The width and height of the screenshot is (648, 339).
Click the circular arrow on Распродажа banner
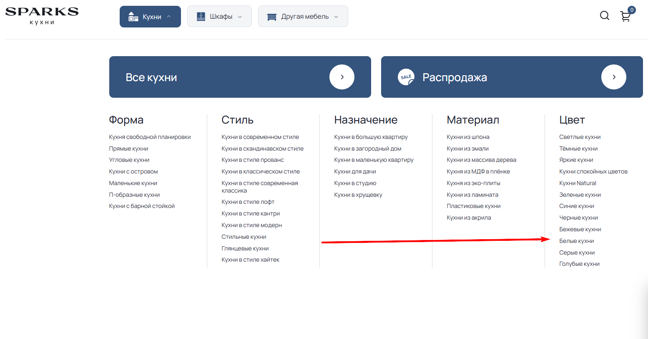click(613, 77)
